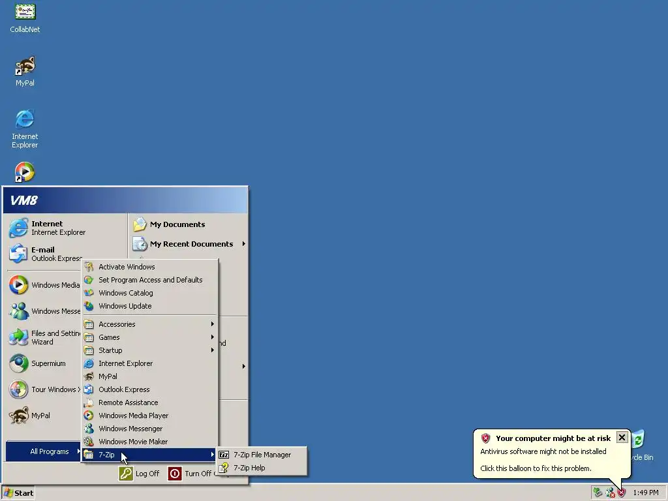Click the Log Off button
This screenshot has width=668, height=501.
[x=140, y=474]
